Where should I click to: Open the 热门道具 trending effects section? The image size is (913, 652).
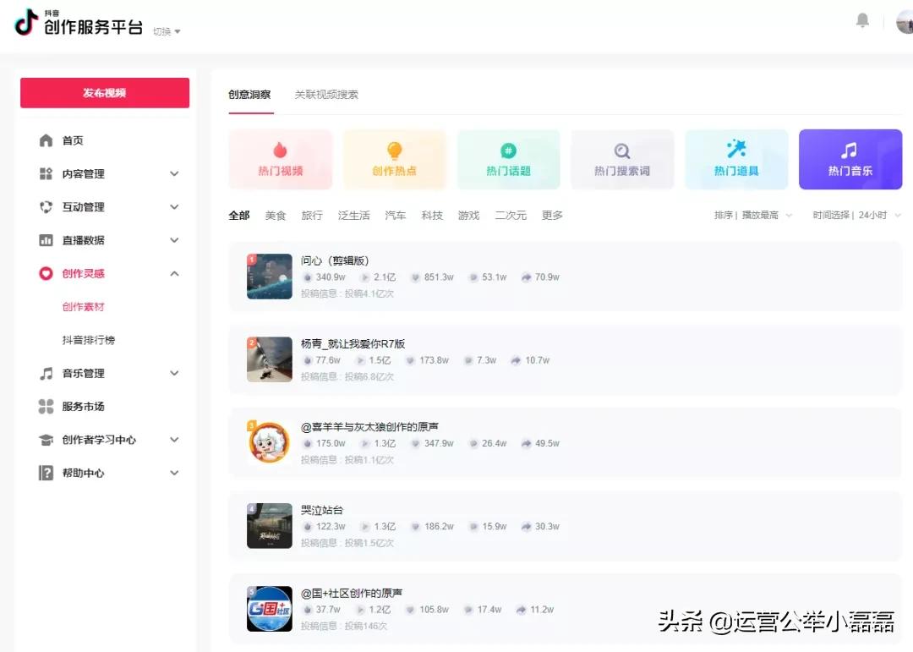[x=736, y=159]
